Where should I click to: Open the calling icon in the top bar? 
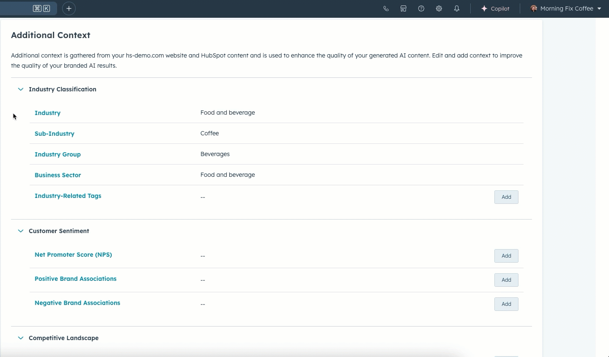386,8
